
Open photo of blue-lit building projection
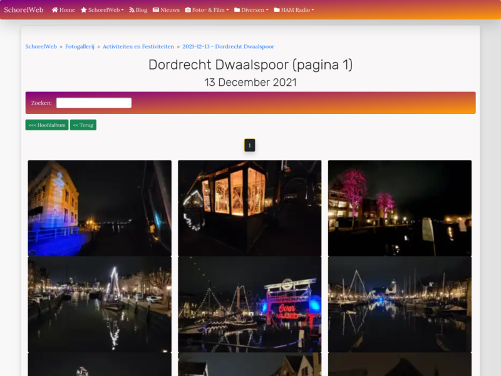coord(100,208)
